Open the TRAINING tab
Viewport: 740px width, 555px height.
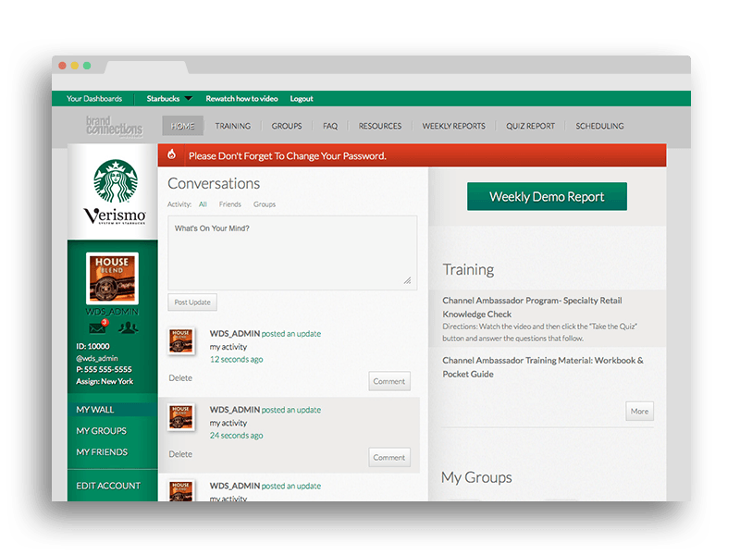click(233, 126)
